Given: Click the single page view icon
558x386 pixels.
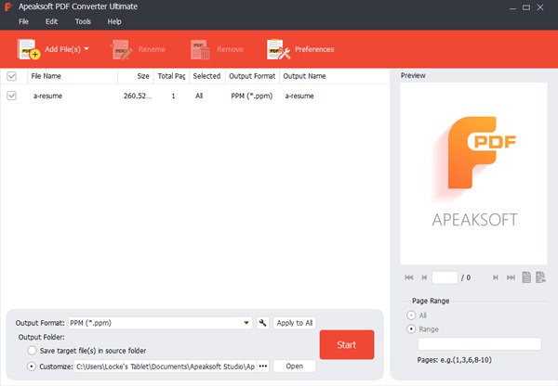Looking at the screenshot, I should (526, 277).
